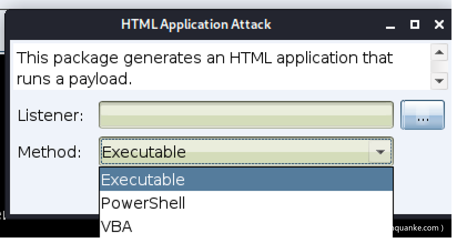This screenshot has width=452, height=238.
Task: Collapse the Method combo box showing Executable
Action: [234, 152]
